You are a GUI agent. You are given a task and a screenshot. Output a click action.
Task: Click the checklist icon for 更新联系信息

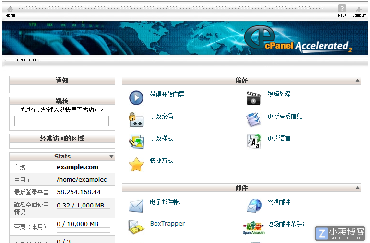click(253, 120)
